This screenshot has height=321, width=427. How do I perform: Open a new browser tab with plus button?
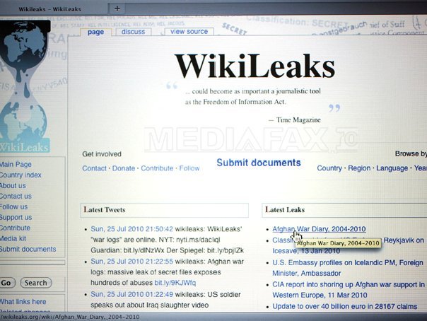(117, 8)
